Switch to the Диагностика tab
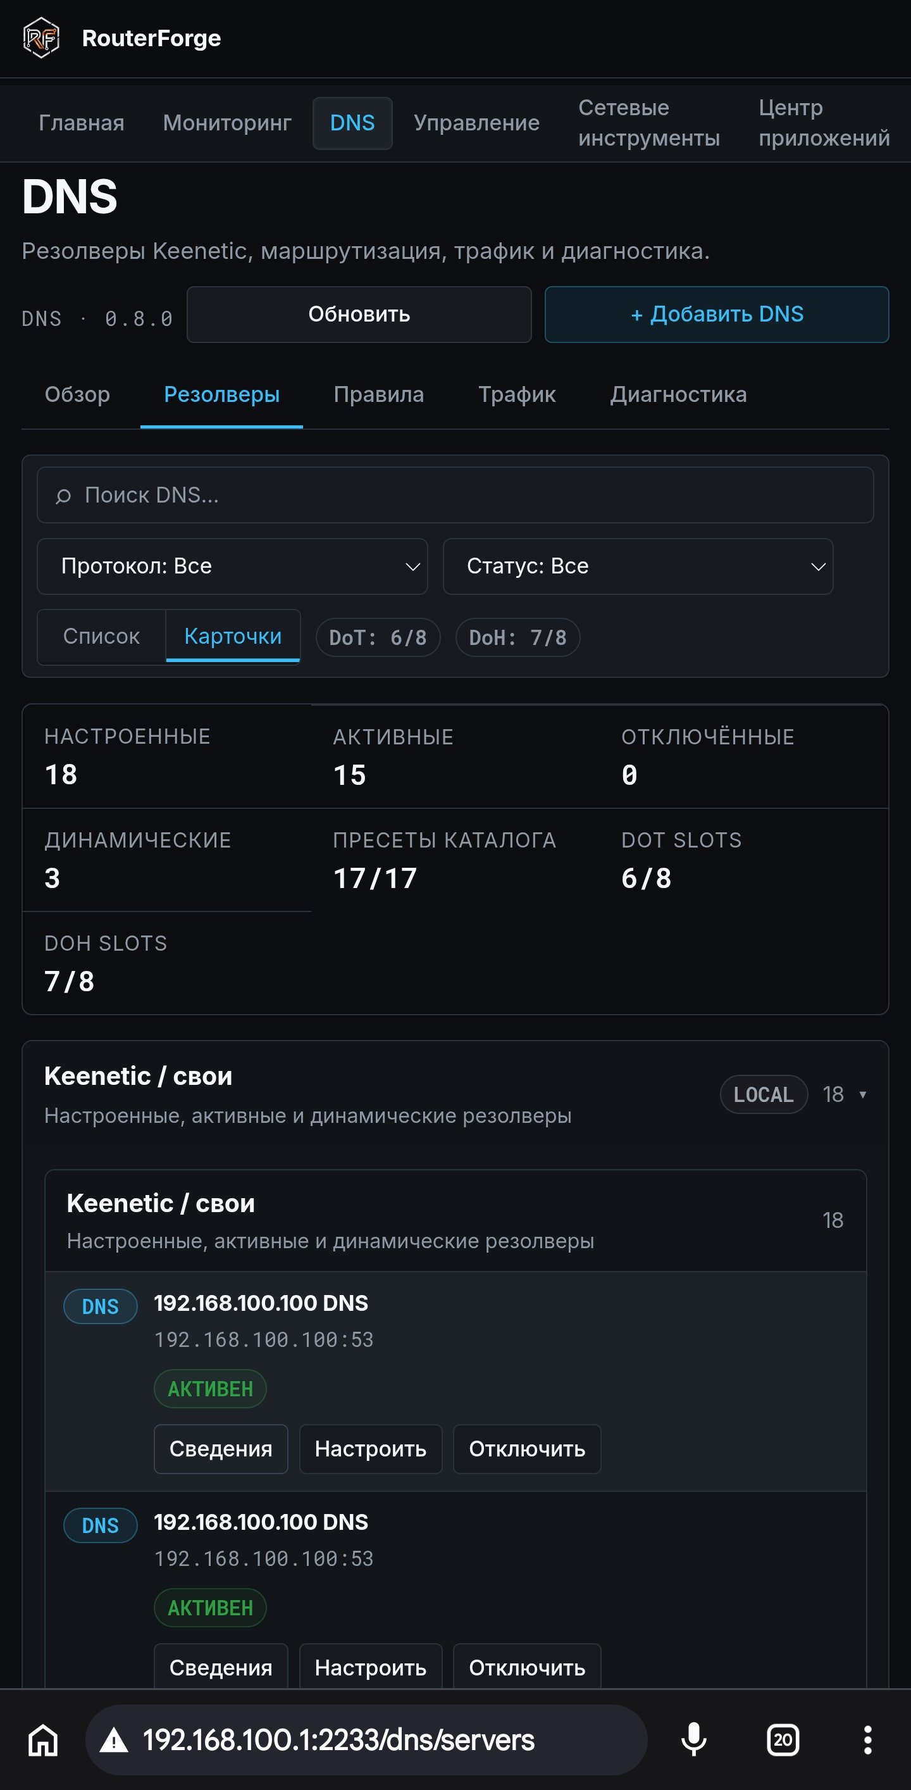This screenshot has width=911, height=1790. (678, 395)
